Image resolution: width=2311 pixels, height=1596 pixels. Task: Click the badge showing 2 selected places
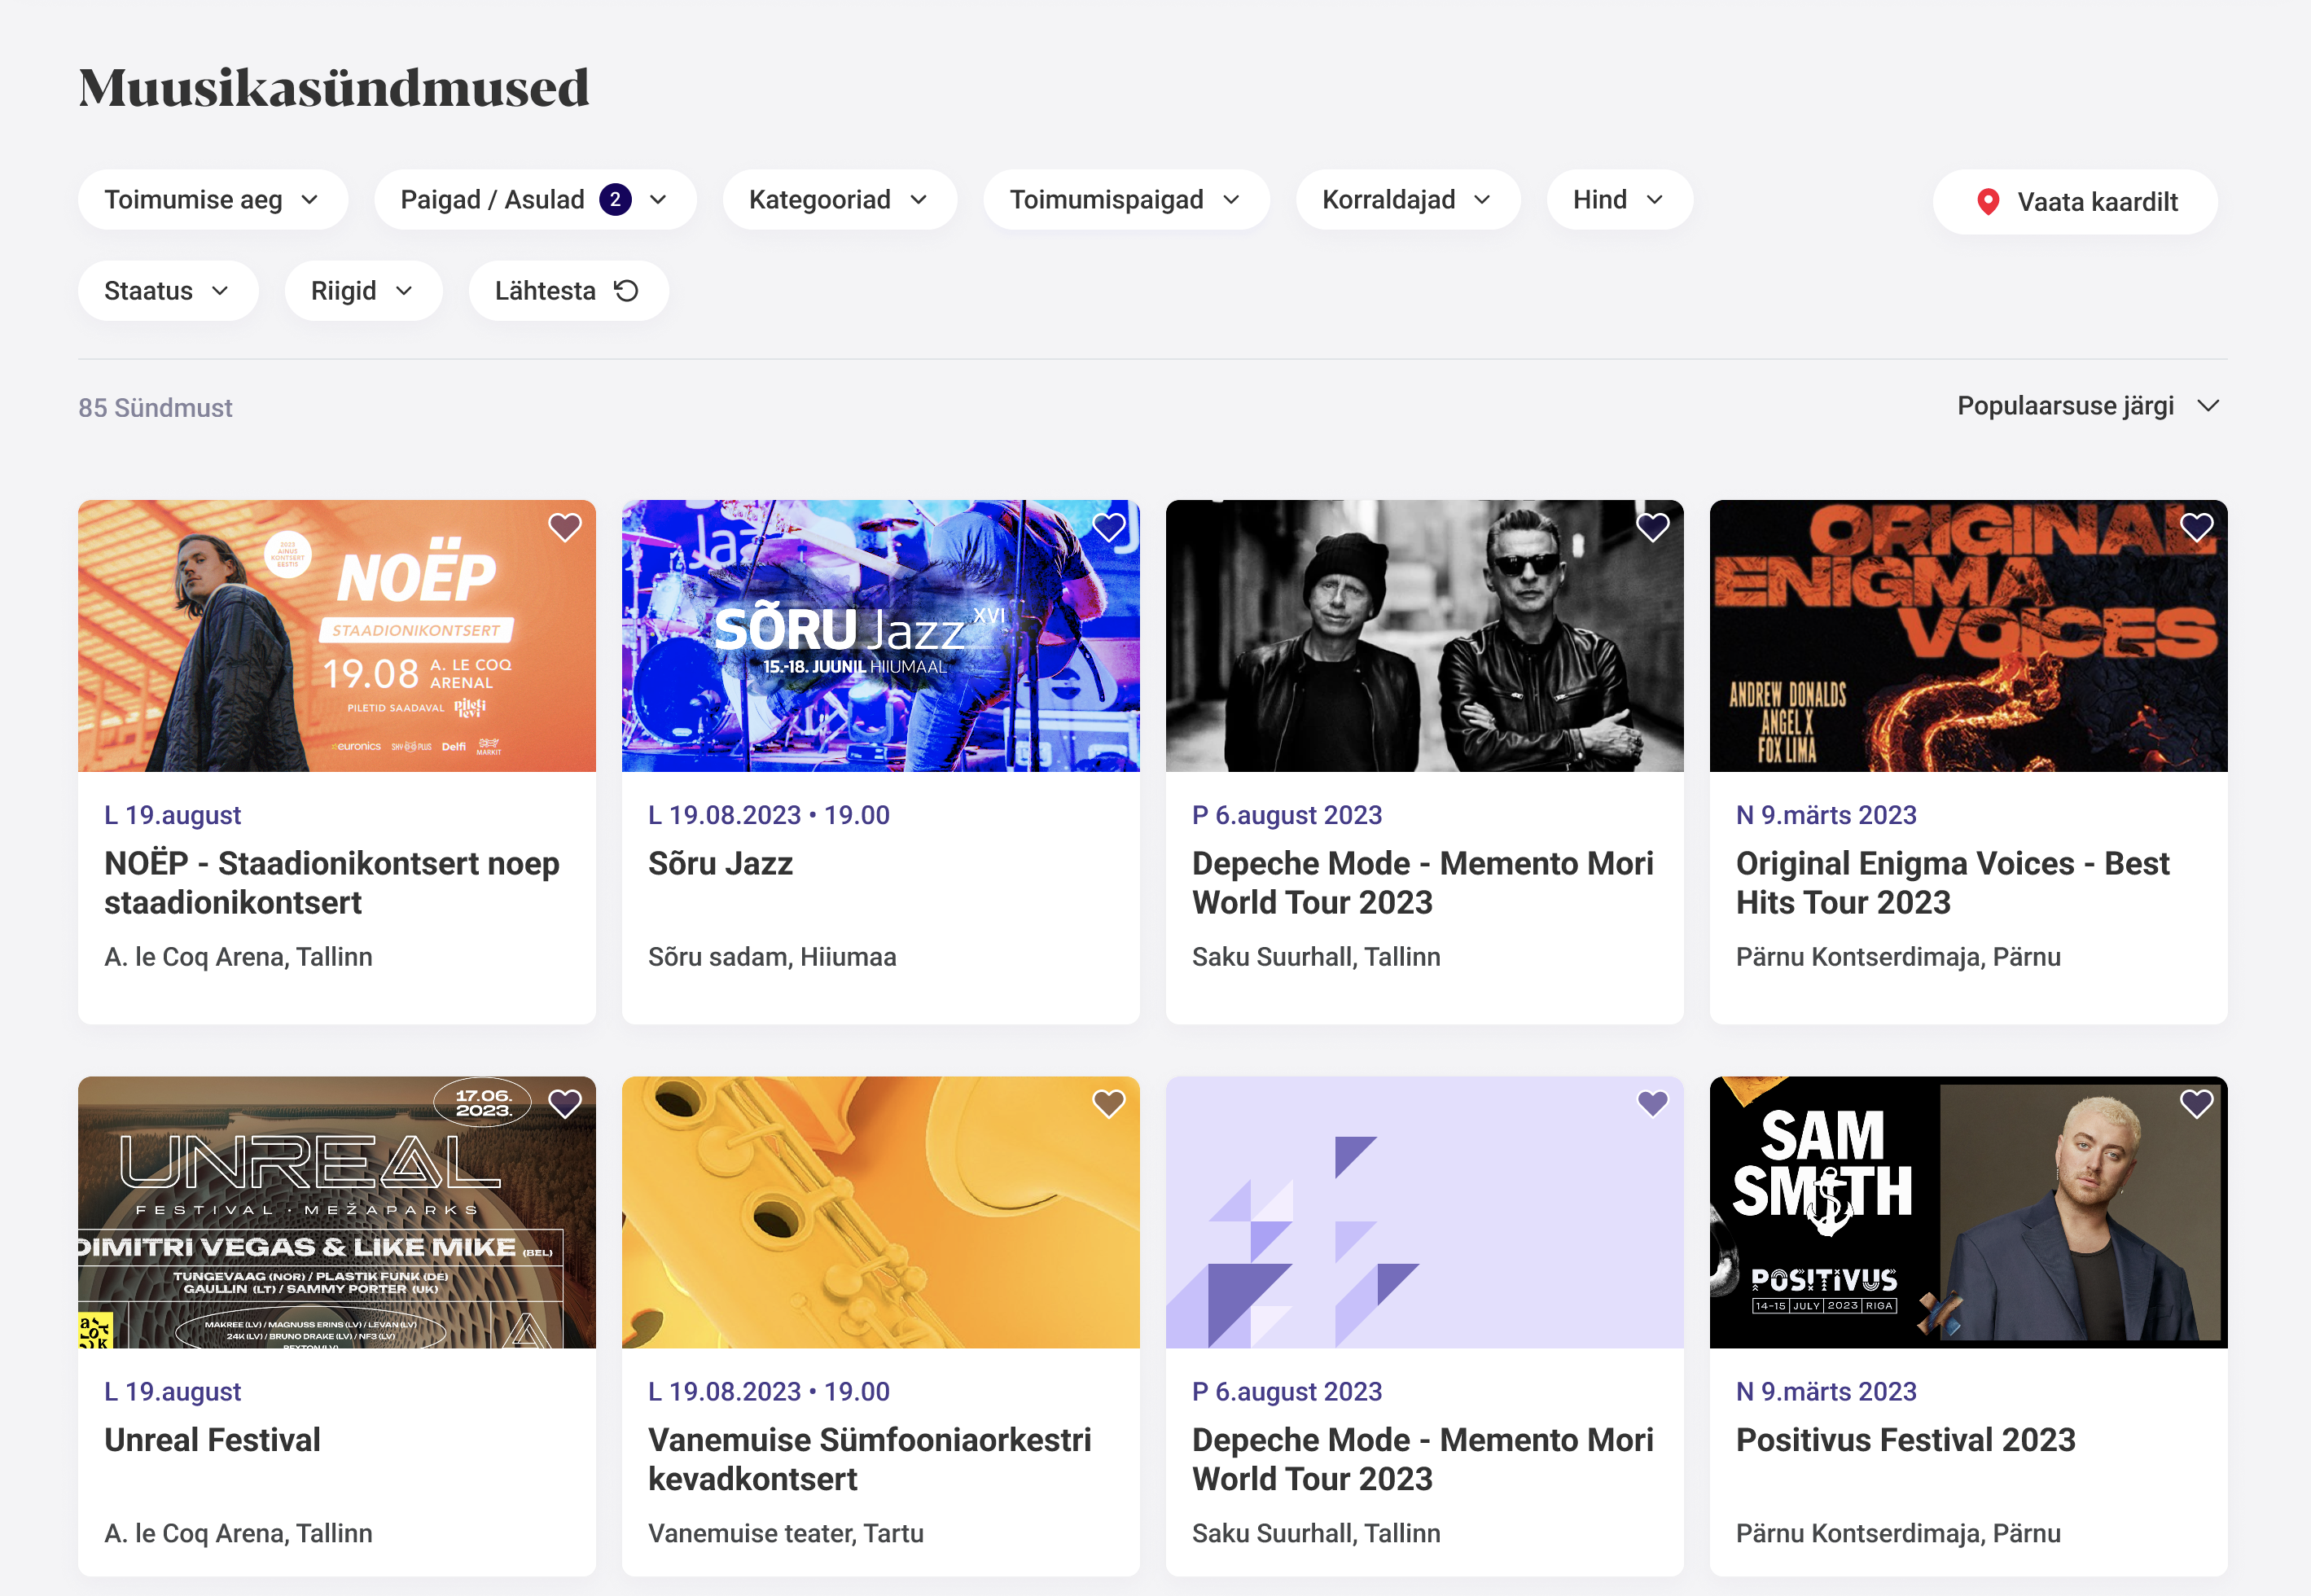(615, 200)
